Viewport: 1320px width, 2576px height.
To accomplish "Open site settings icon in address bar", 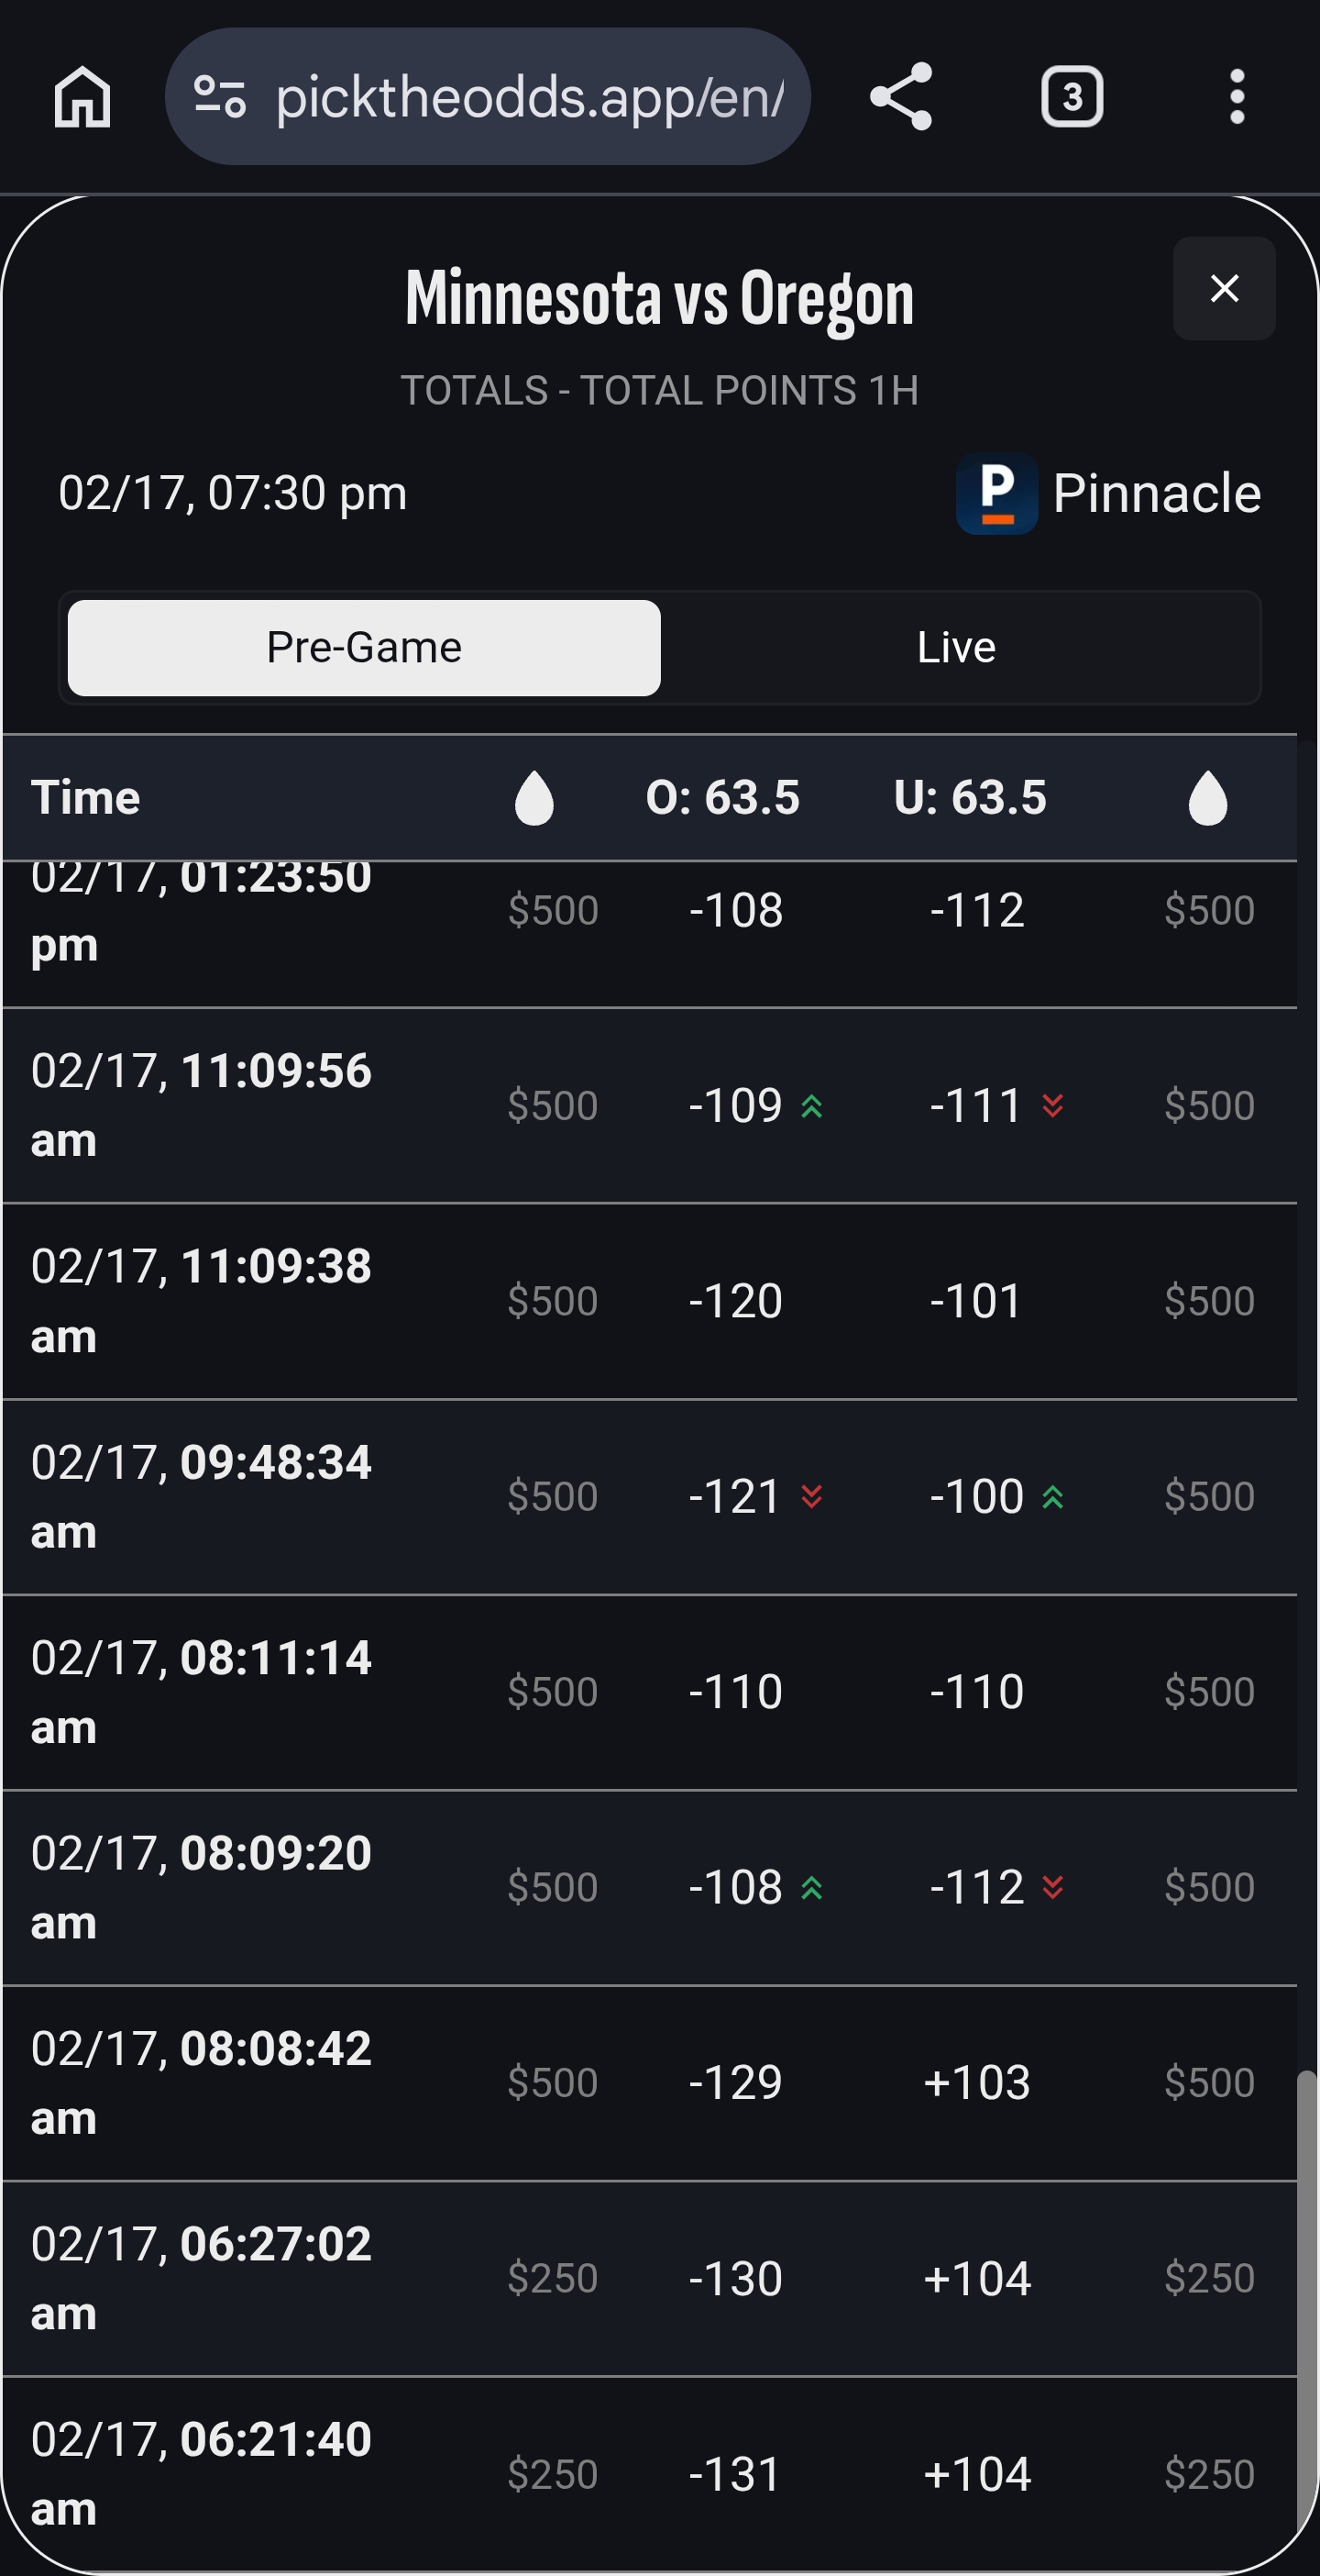I will tap(219, 97).
